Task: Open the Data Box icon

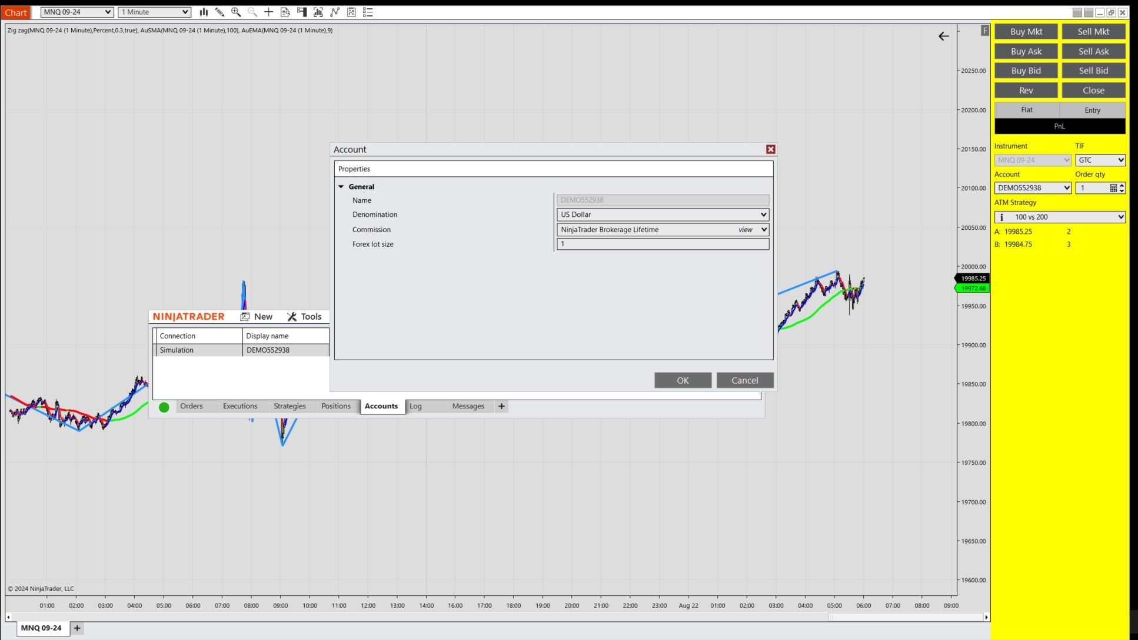Action: click(285, 12)
